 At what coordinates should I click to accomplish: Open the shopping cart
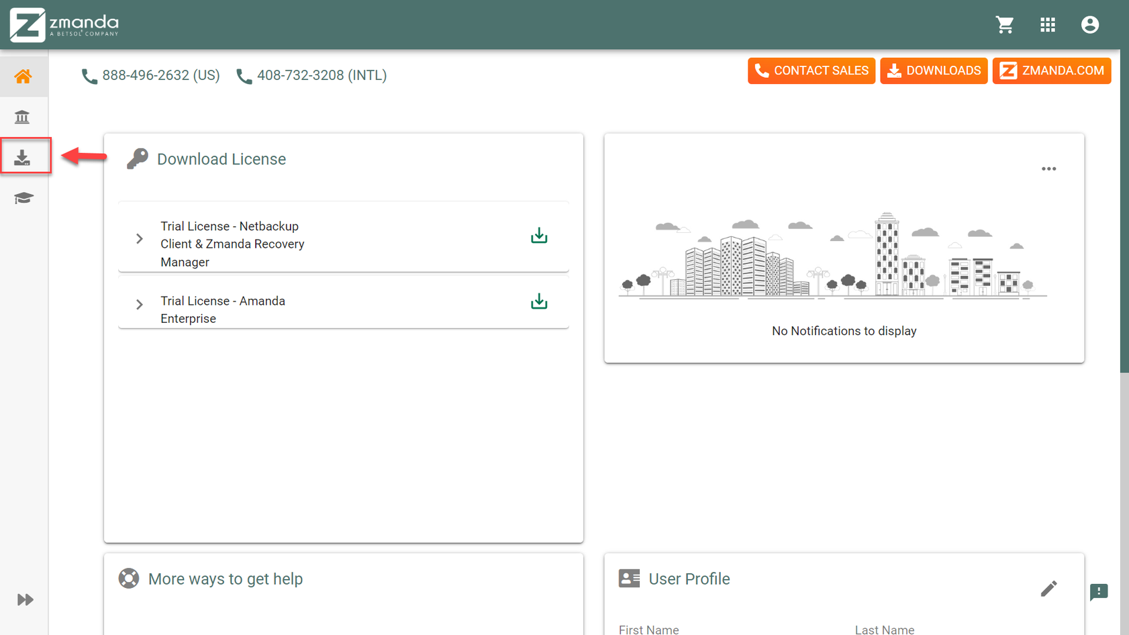click(x=1005, y=25)
